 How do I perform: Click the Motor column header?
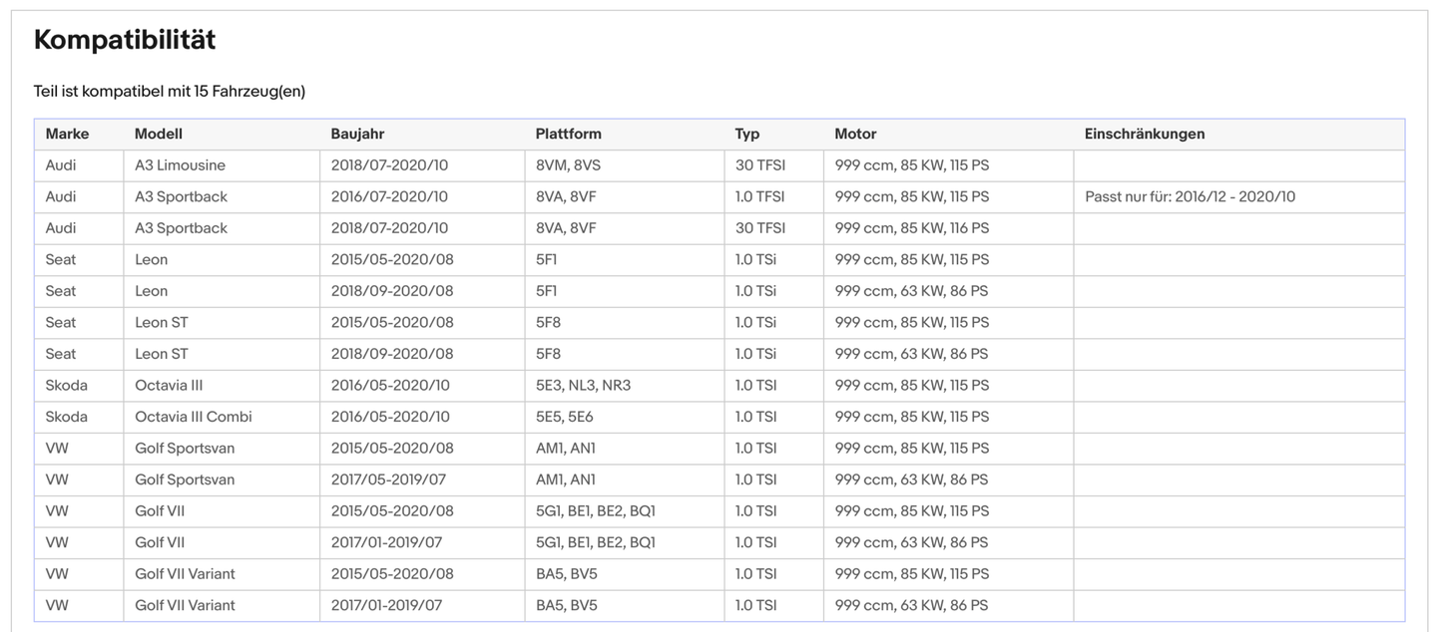[x=855, y=134]
